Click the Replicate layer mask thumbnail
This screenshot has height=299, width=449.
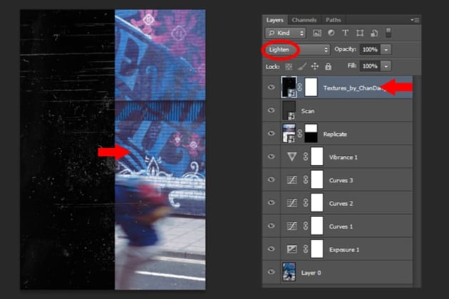[311, 133]
